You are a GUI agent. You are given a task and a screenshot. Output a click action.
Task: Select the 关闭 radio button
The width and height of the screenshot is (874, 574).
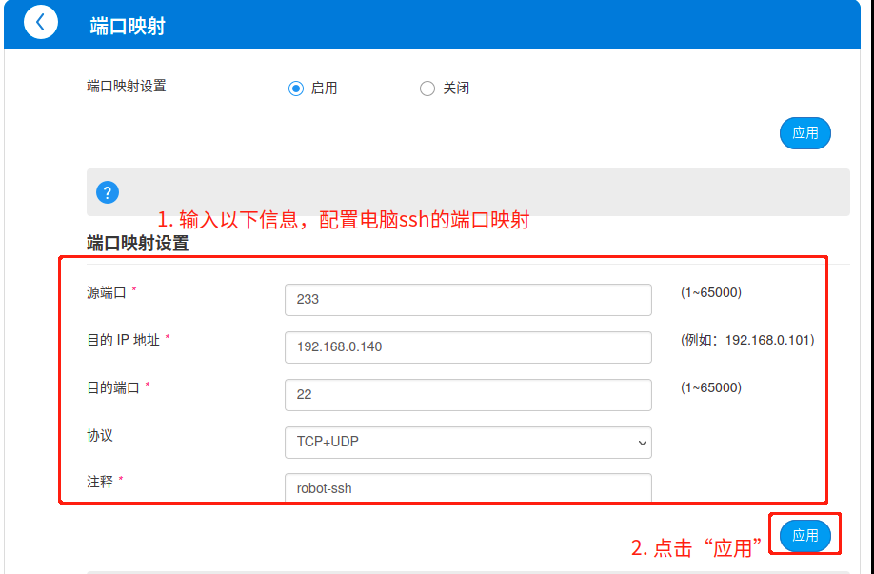coord(427,89)
